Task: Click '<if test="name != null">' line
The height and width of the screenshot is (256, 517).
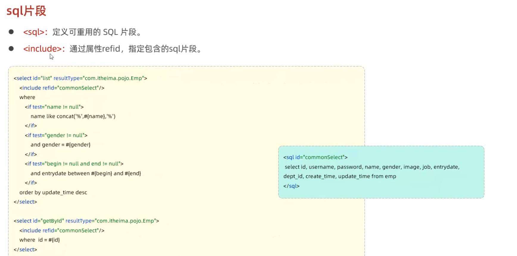Action: click(54, 107)
